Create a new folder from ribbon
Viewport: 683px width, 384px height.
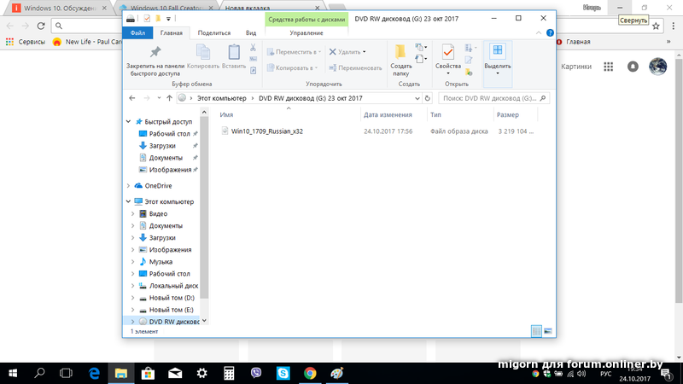[x=400, y=61]
